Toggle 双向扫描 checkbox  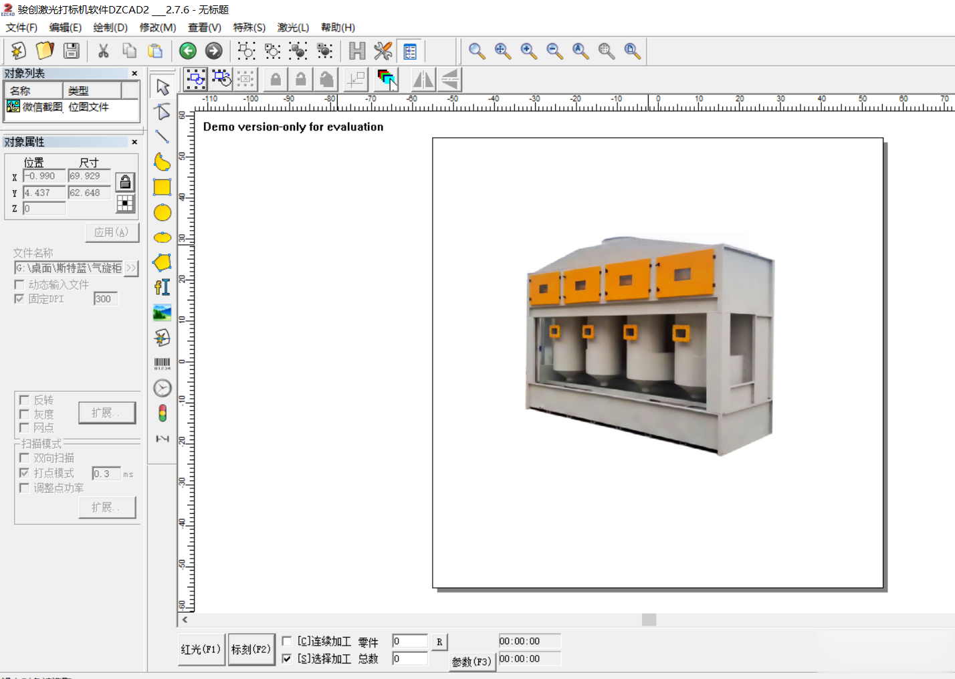[x=25, y=458]
